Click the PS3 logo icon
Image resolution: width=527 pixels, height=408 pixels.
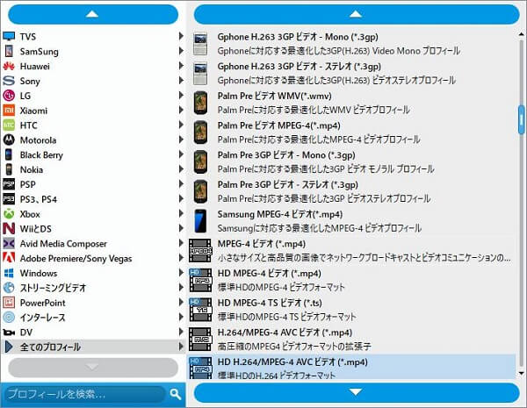(x=9, y=199)
